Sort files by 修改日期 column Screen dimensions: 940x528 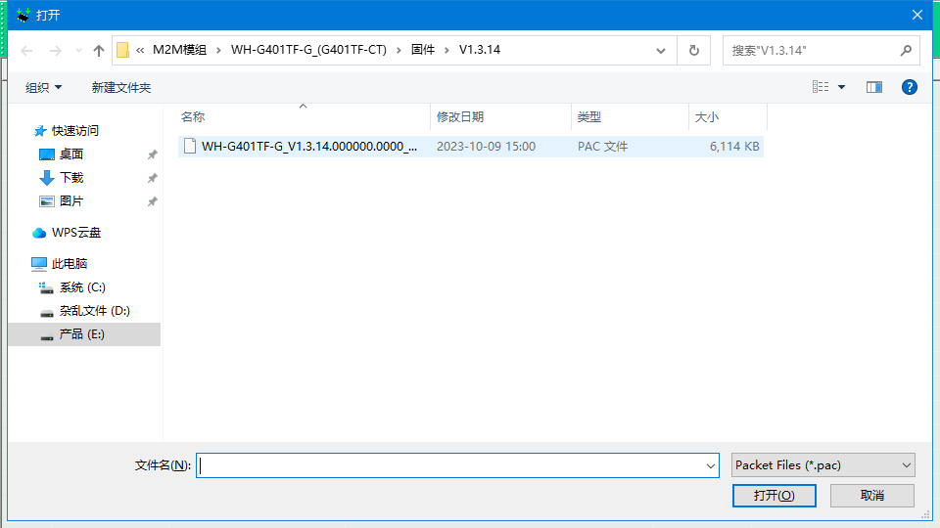[x=460, y=117]
